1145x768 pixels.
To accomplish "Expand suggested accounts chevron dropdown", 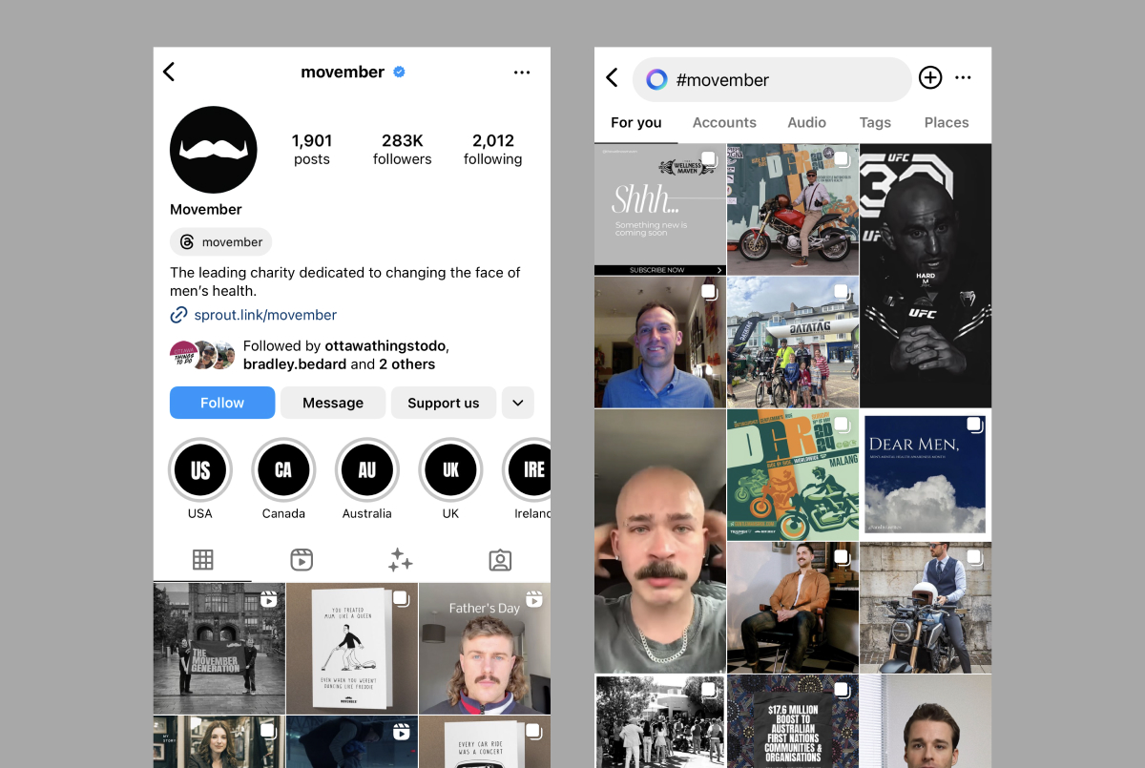I will [x=518, y=403].
